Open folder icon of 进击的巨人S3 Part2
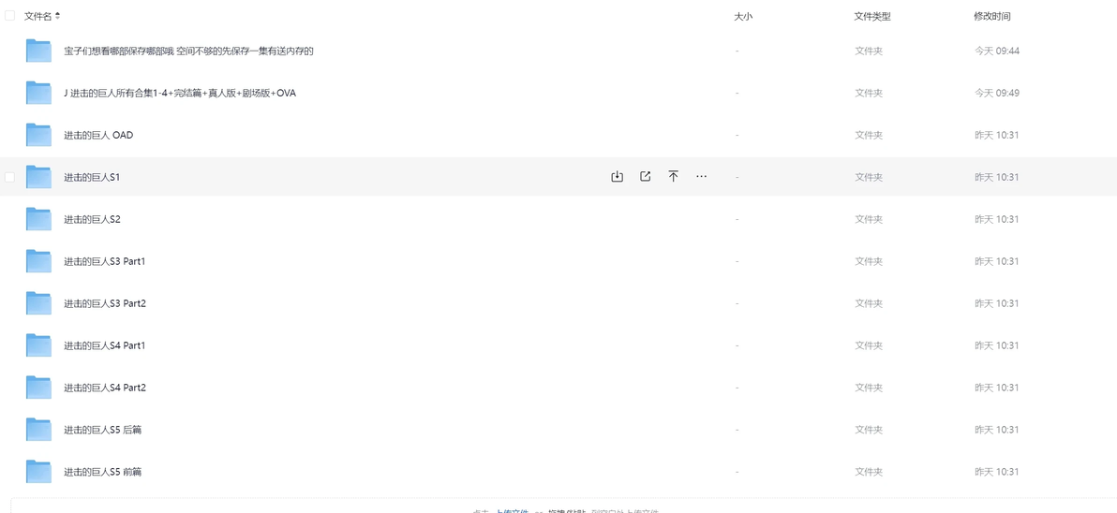 tap(38, 303)
